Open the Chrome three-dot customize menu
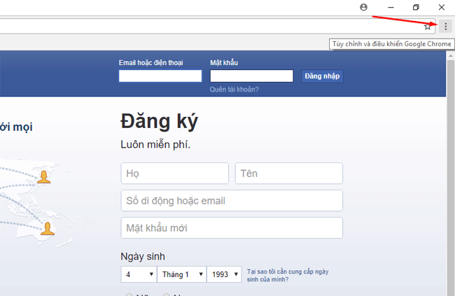Viewport: 455px width, 296px height. (x=446, y=26)
